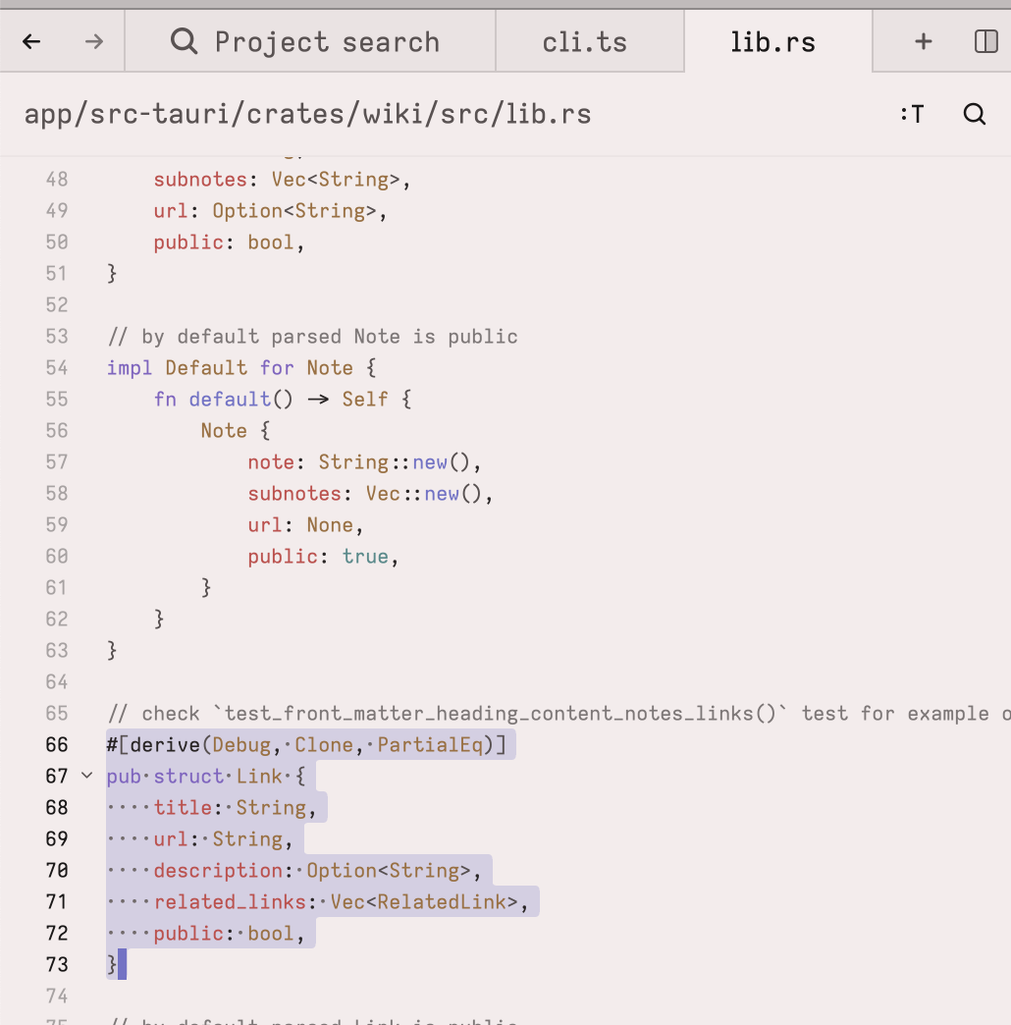
Task: Go forward with the right arrow
Action: pyautogui.click(x=94, y=42)
